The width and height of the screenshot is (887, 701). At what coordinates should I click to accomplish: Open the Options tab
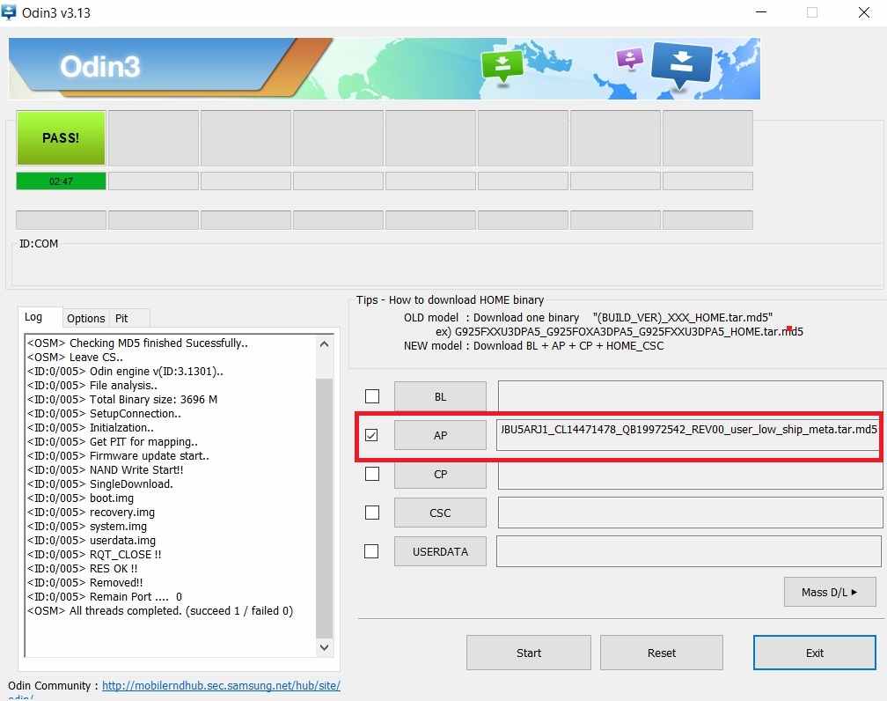click(x=85, y=318)
